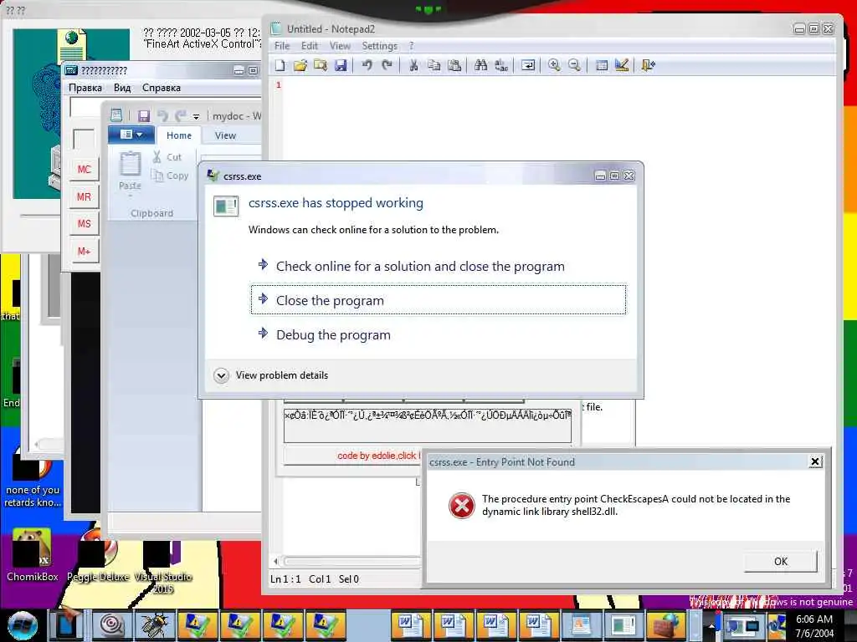
Task: Select the Peggle Deluxe desktop icon
Action: 98,555
